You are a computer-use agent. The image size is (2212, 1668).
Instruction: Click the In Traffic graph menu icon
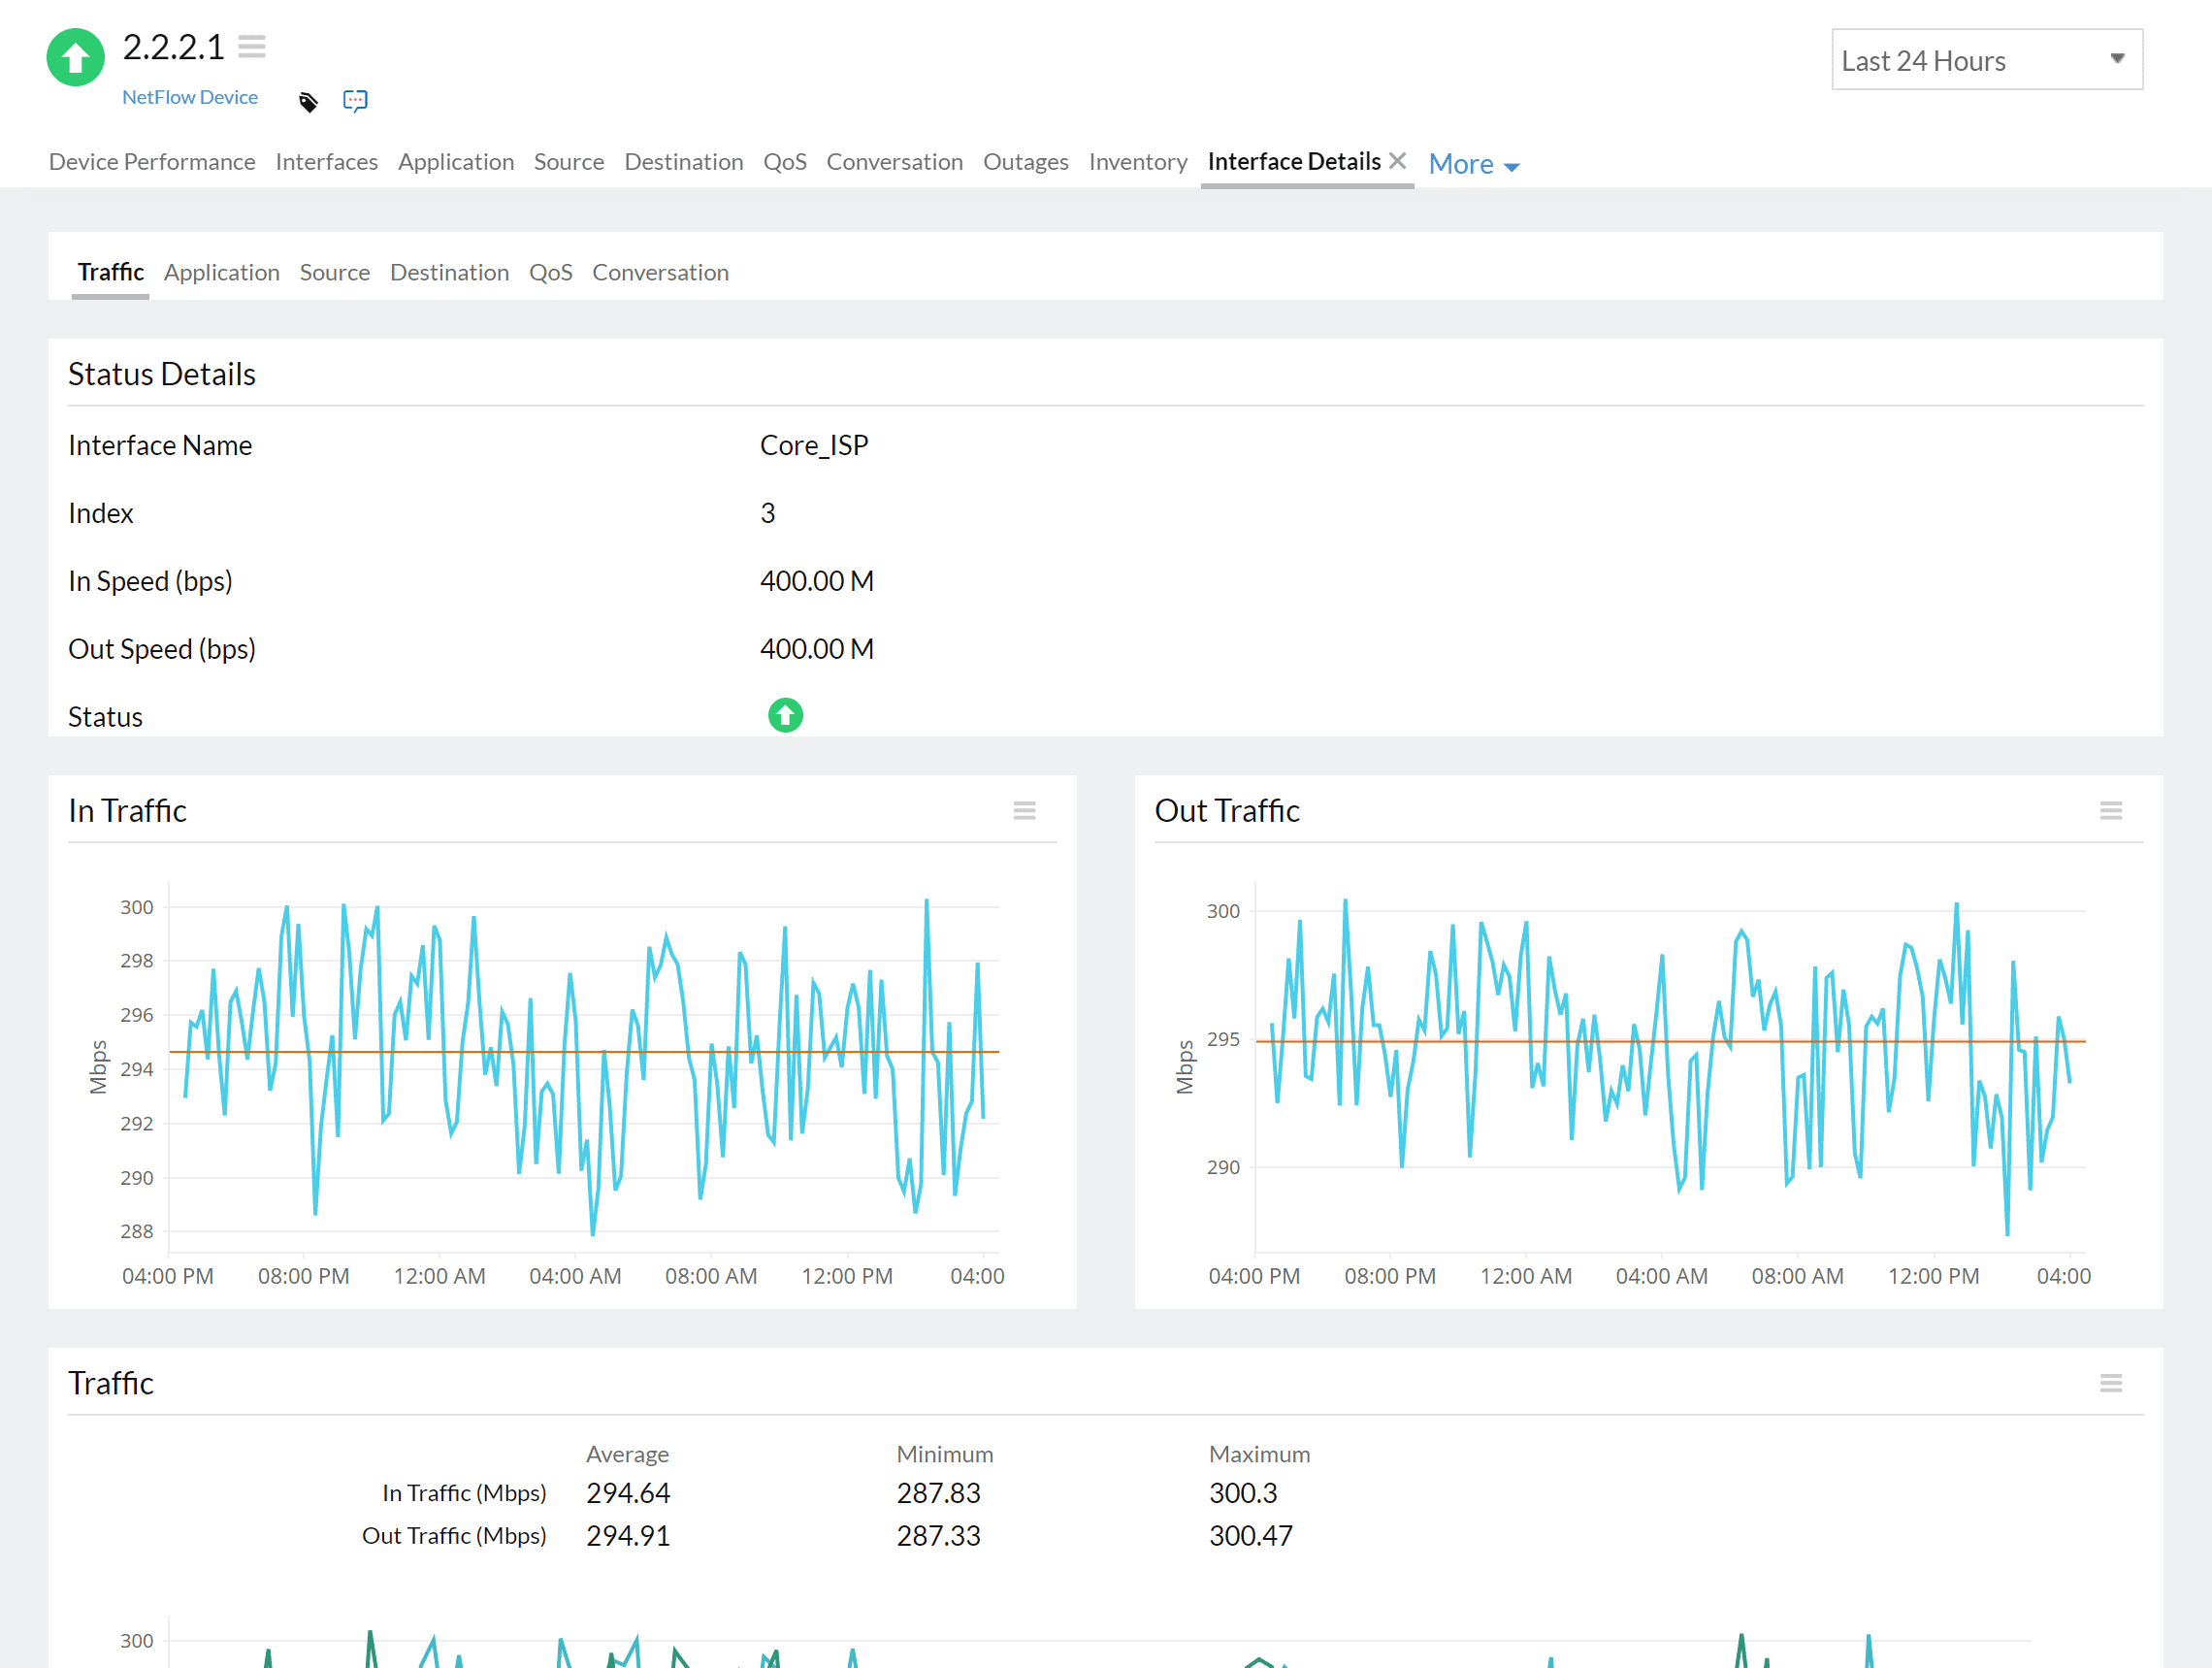(1025, 809)
